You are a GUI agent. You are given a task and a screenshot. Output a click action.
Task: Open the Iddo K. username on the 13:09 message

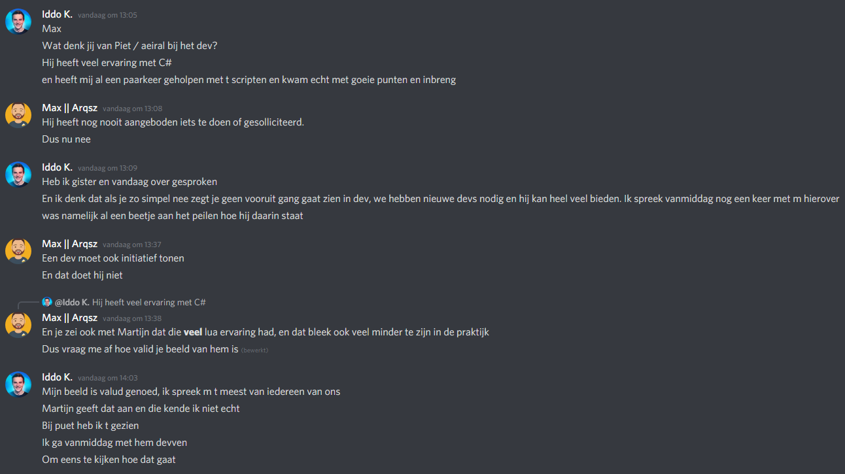[57, 167]
